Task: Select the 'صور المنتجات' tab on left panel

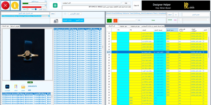Action: coord(5,26)
